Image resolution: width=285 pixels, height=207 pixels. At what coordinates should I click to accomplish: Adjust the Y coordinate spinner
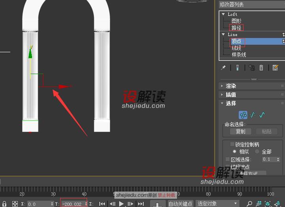click(86, 204)
